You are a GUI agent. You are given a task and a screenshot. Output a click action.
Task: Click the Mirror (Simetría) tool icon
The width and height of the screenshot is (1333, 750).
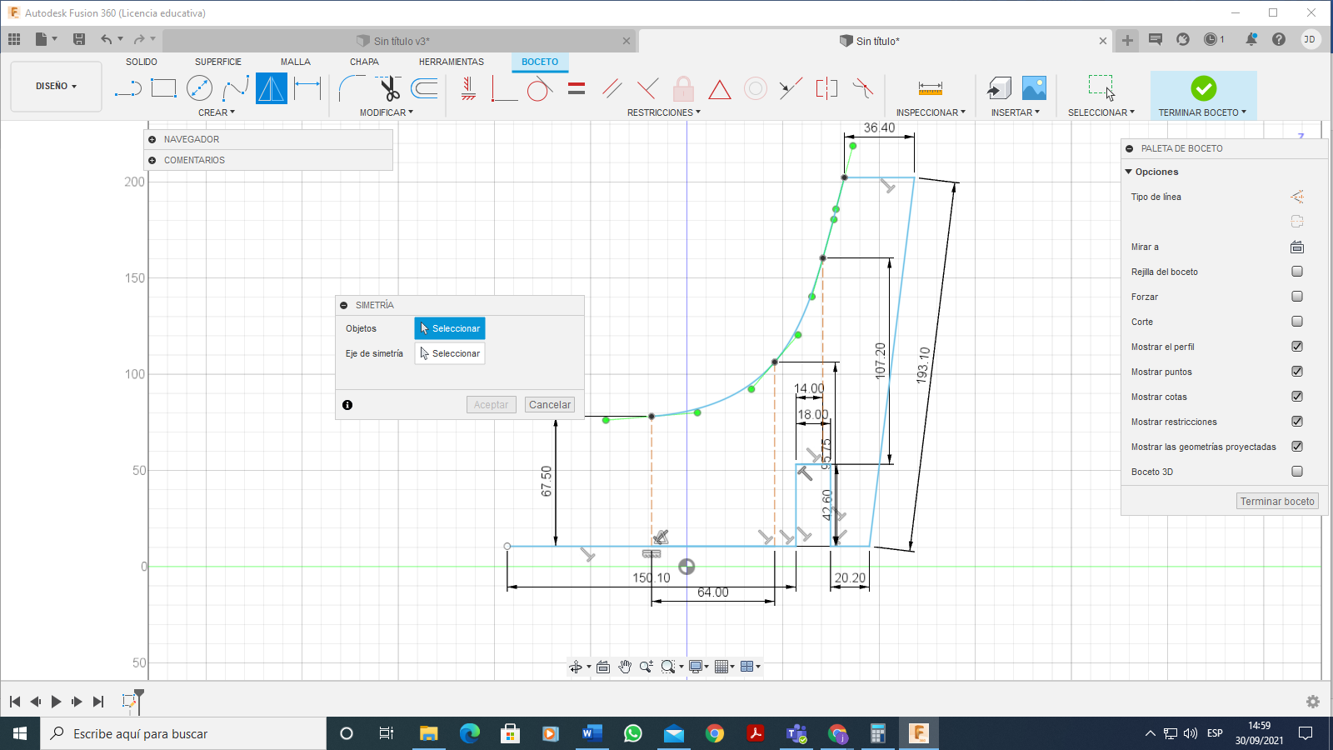[x=272, y=88]
